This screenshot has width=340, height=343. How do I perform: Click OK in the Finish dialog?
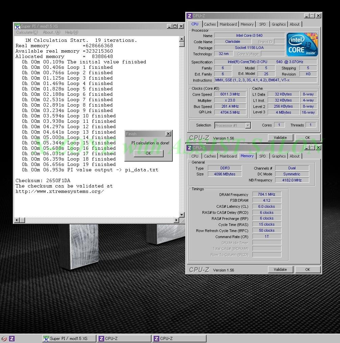click(x=148, y=153)
